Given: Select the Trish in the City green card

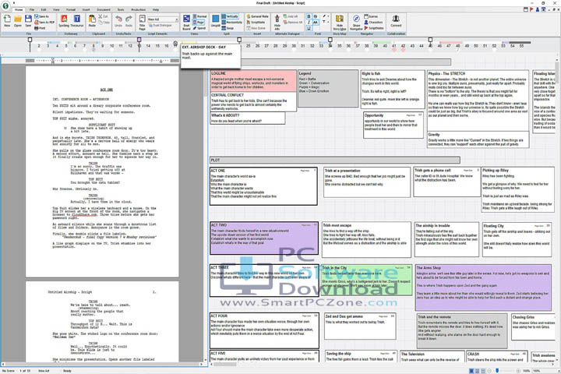Looking at the screenshot, I should click(x=366, y=280).
